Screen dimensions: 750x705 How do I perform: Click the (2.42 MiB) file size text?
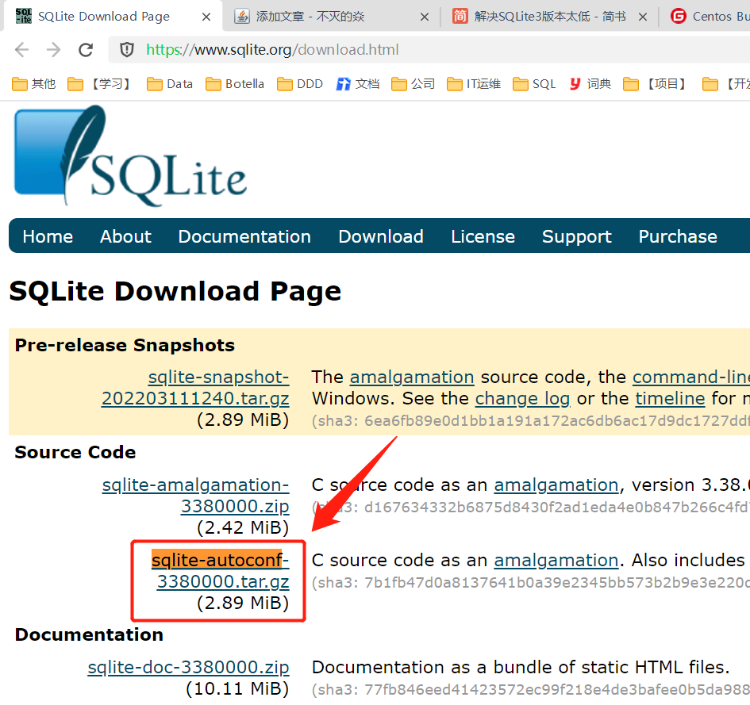click(x=243, y=527)
